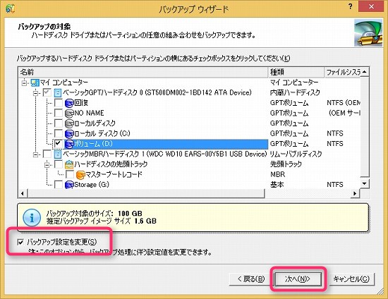This screenshot has height=299, width=388.
Task: Click the horizontal scroll right arrow
Action: click(x=355, y=193)
